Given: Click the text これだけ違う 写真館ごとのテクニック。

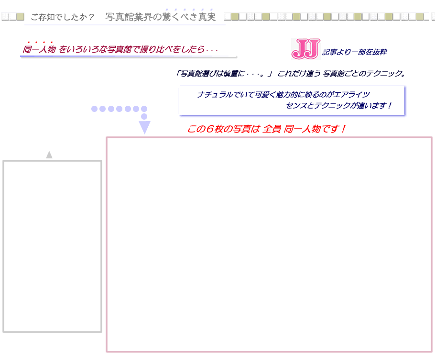Looking at the screenshot, I should [x=341, y=74].
